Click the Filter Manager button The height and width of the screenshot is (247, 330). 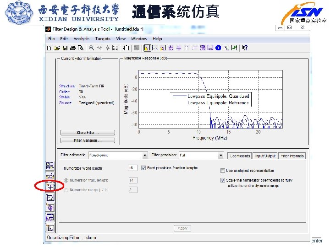pos(88,140)
